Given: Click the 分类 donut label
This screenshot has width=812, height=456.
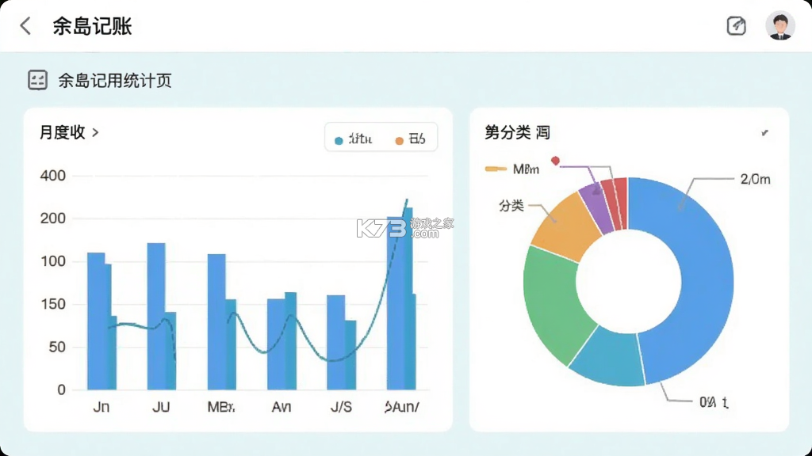Looking at the screenshot, I should [x=511, y=206].
